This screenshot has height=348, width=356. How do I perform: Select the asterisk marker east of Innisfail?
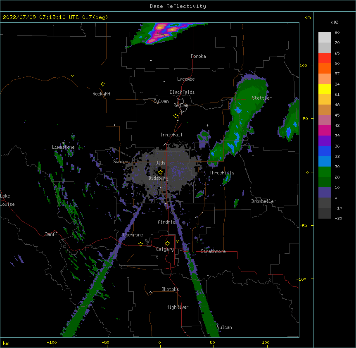click(x=207, y=125)
